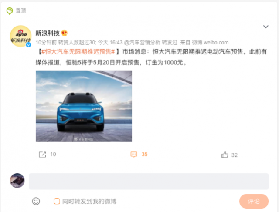279x212 pixels.
Task: Open comments via the orange comment icon
Action: [x=134, y=154]
